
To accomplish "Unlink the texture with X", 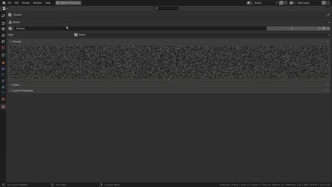I will [x=328, y=29].
